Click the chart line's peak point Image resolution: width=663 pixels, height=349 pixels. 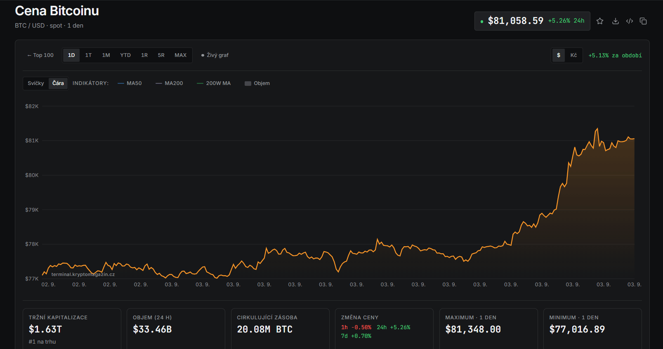(x=597, y=129)
